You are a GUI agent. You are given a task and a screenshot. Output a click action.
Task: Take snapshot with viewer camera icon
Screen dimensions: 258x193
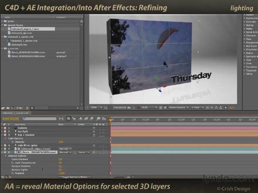[129, 108]
